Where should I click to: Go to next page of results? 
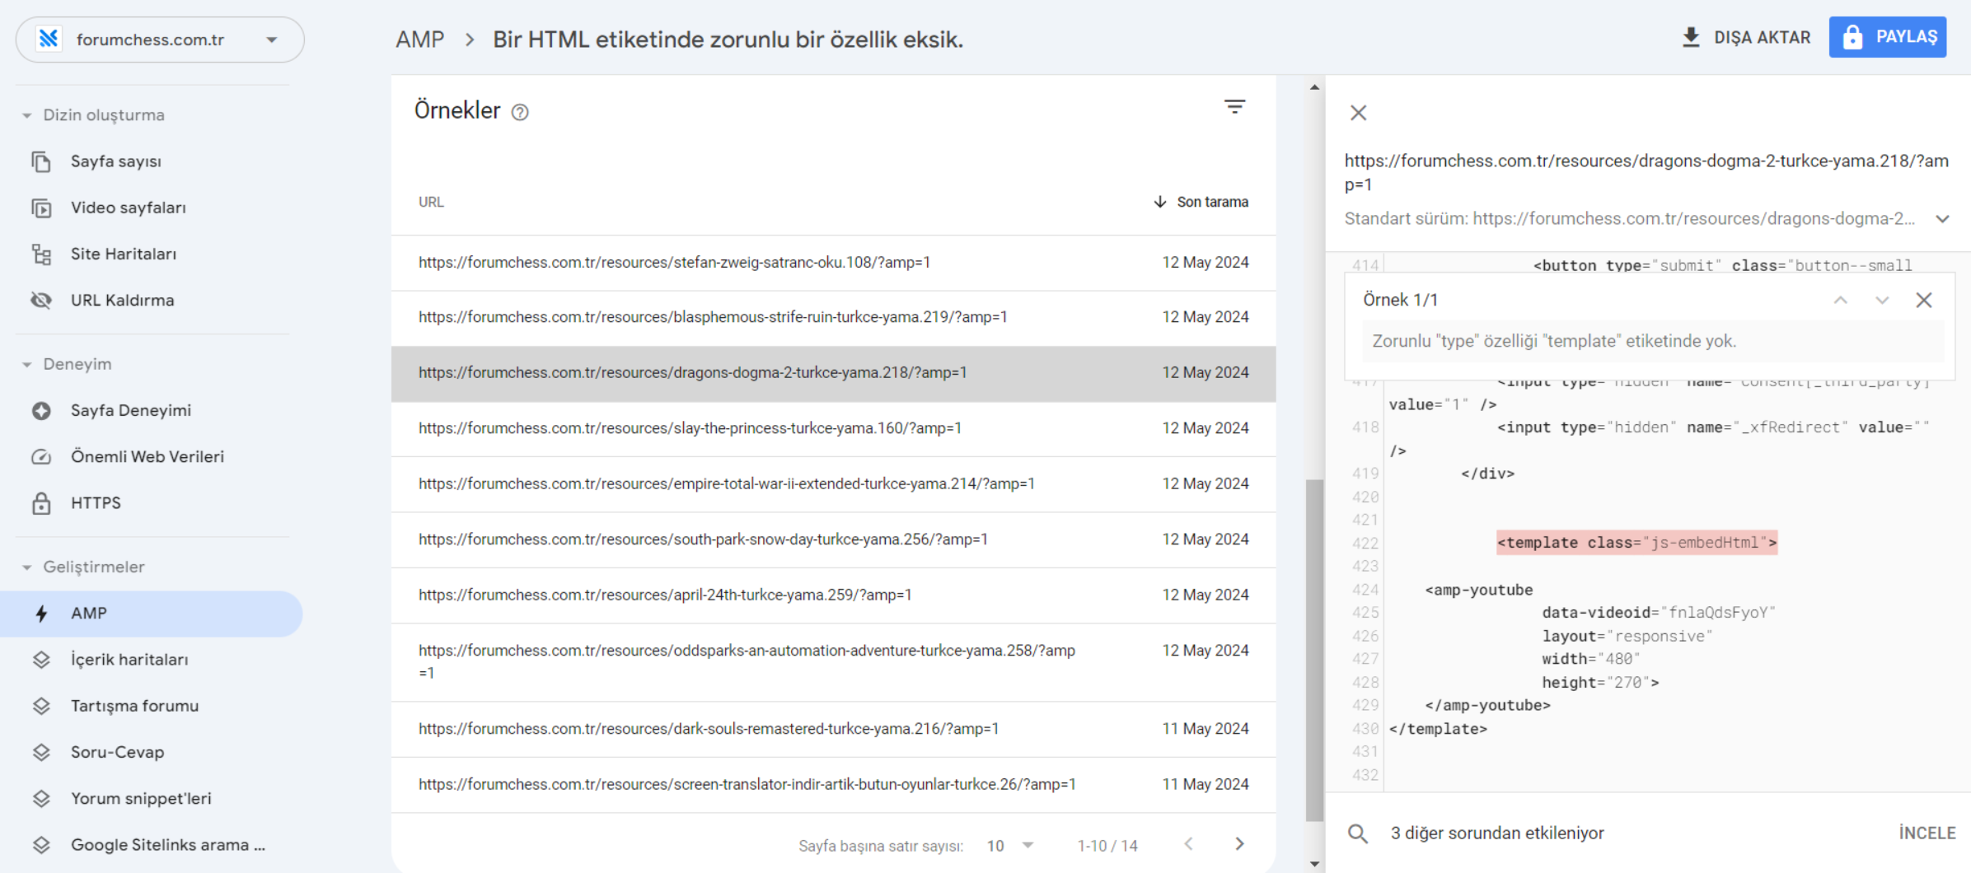click(1239, 844)
